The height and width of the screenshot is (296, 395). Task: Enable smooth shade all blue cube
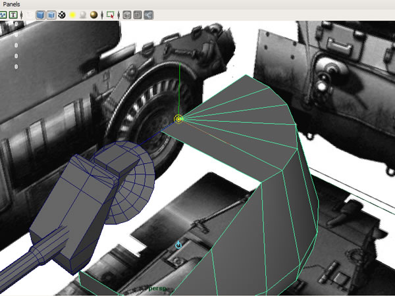coord(40,14)
